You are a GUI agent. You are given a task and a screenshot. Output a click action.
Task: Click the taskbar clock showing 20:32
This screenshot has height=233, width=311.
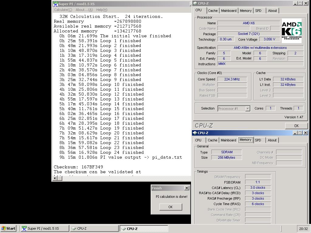tap(303, 229)
